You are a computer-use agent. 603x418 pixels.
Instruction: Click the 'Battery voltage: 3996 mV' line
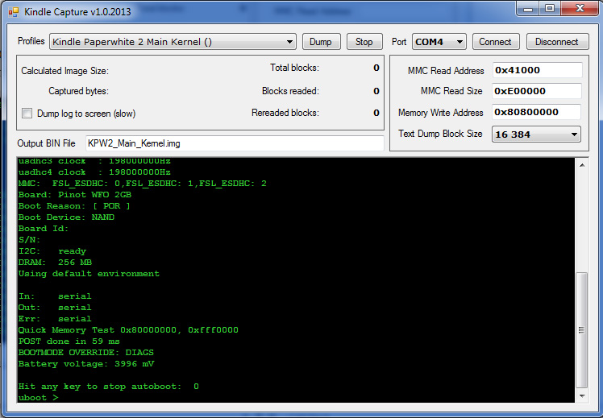pyautogui.click(x=86, y=363)
